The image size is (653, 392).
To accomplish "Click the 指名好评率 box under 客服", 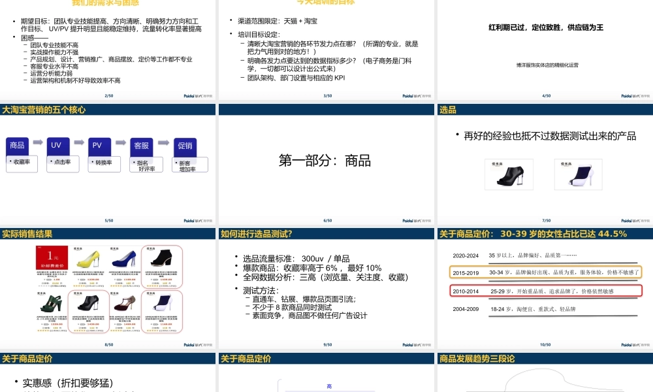I will tap(147, 165).
